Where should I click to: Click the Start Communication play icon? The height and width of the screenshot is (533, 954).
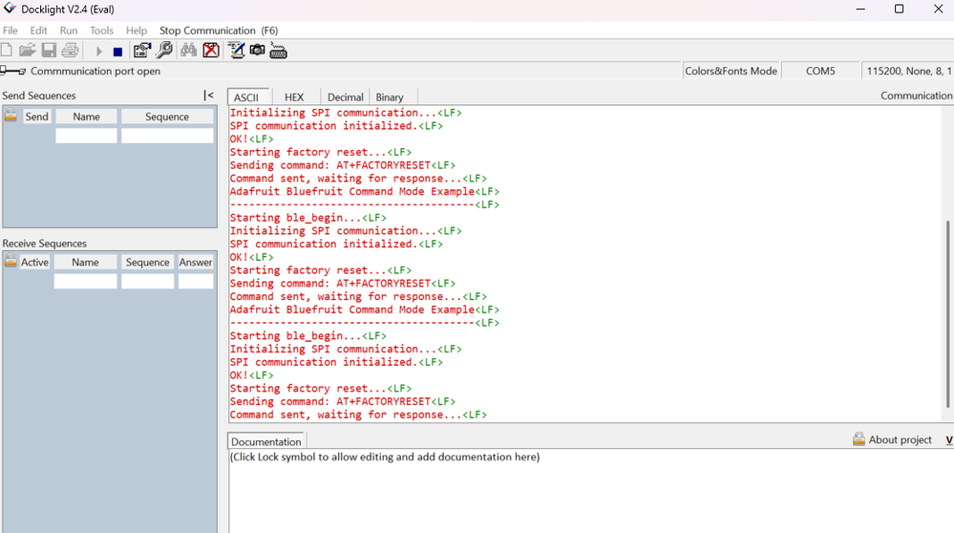(98, 52)
